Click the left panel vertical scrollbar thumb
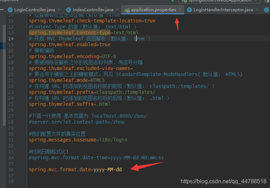 pos(4,75)
